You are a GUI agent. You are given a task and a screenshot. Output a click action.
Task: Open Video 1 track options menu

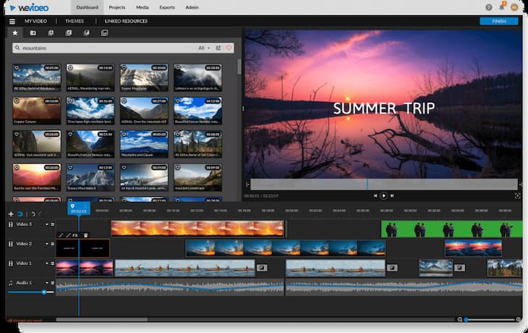coord(53,264)
